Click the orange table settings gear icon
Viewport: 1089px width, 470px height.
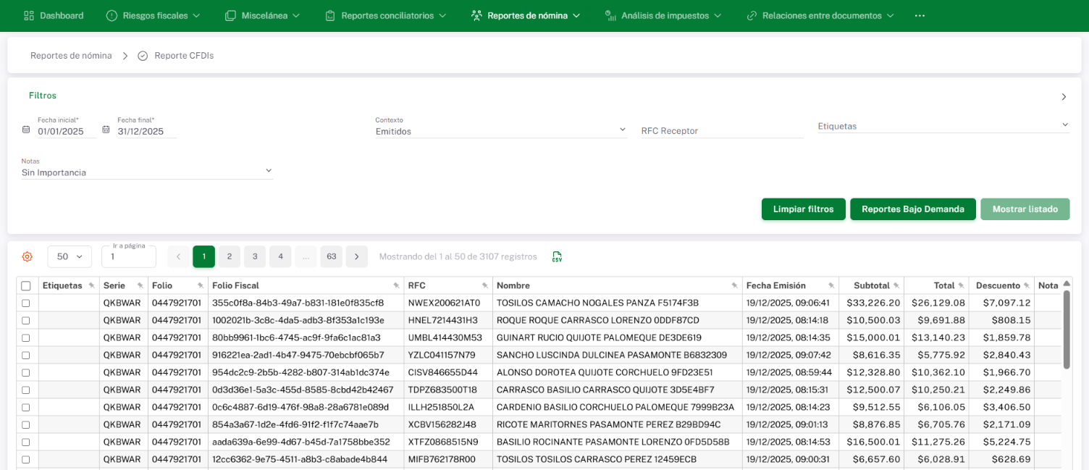pyautogui.click(x=28, y=256)
